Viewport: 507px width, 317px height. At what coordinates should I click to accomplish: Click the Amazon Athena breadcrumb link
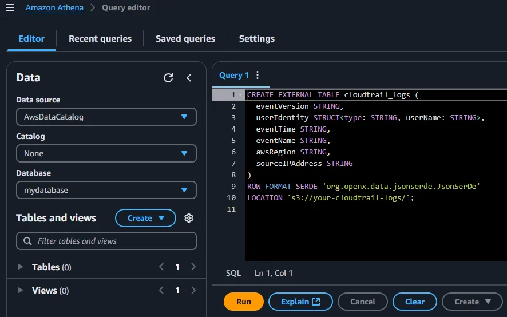point(54,8)
